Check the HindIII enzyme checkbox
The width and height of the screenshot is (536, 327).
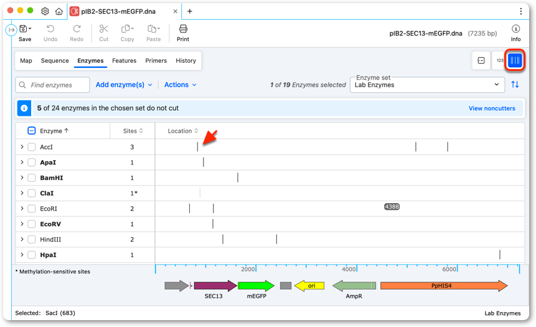point(32,239)
